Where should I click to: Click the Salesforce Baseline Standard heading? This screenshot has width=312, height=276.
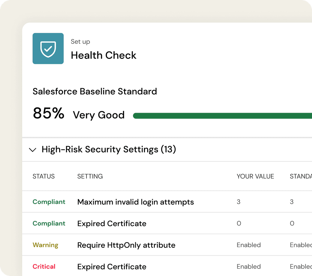tap(95, 91)
